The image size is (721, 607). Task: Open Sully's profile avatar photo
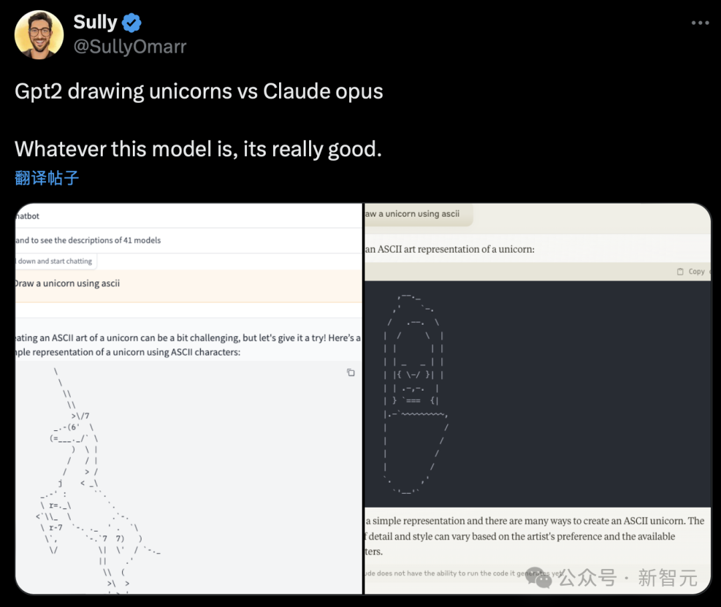[39, 35]
